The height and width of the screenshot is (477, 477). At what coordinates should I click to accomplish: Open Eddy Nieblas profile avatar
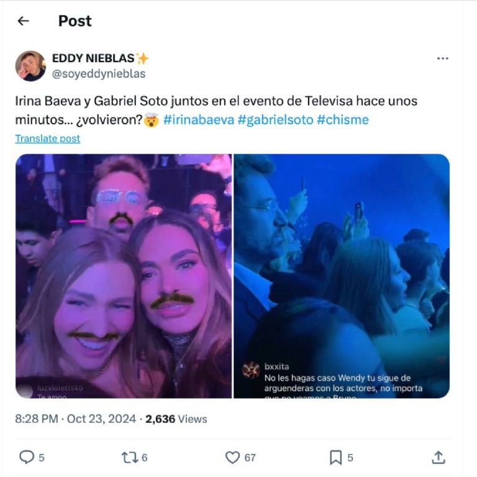tap(30, 66)
